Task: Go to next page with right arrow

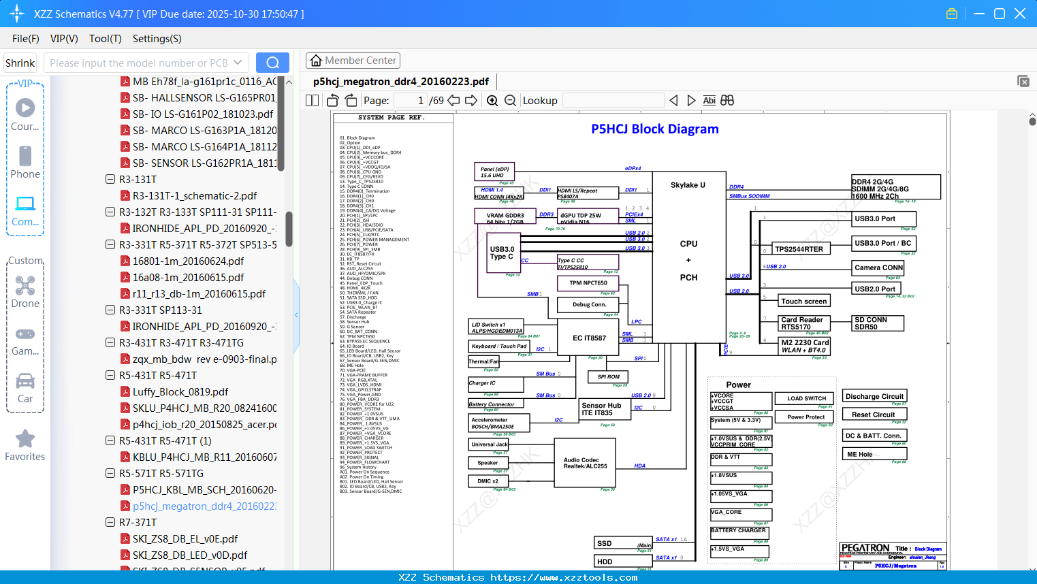Action: coord(470,101)
